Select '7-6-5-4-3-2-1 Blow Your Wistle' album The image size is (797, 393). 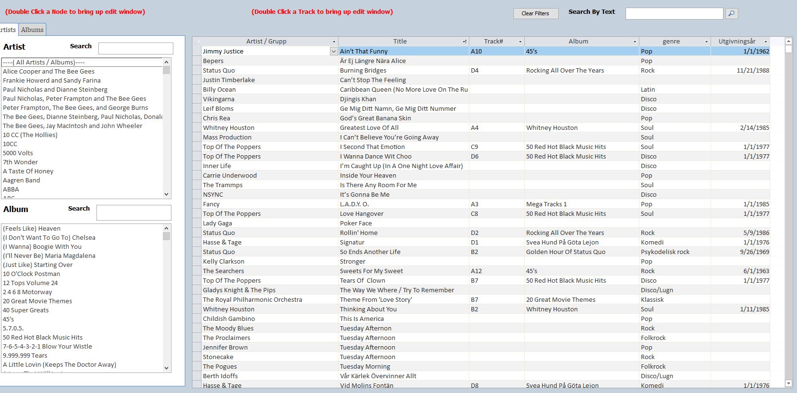pyautogui.click(x=82, y=346)
